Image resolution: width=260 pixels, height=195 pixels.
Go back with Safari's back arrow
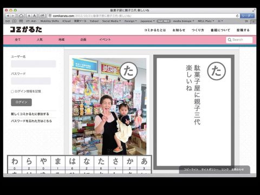8,16
